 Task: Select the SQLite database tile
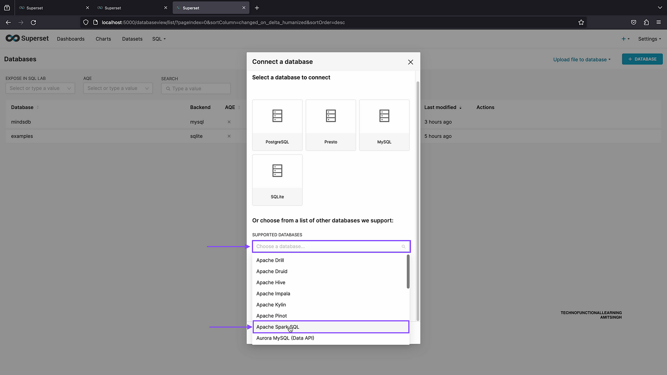click(277, 180)
